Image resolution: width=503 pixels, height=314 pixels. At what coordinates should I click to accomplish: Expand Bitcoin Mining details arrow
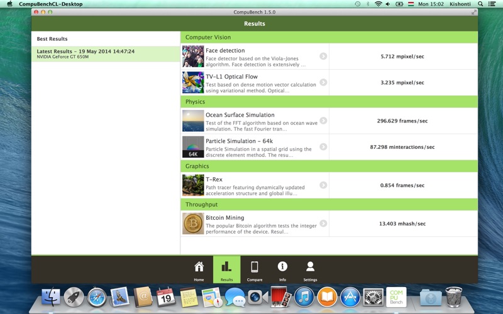click(323, 224)
